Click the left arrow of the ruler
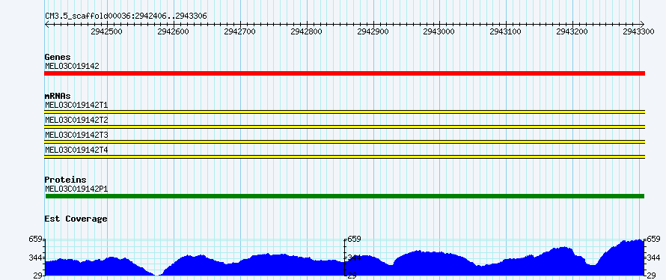 47,24
